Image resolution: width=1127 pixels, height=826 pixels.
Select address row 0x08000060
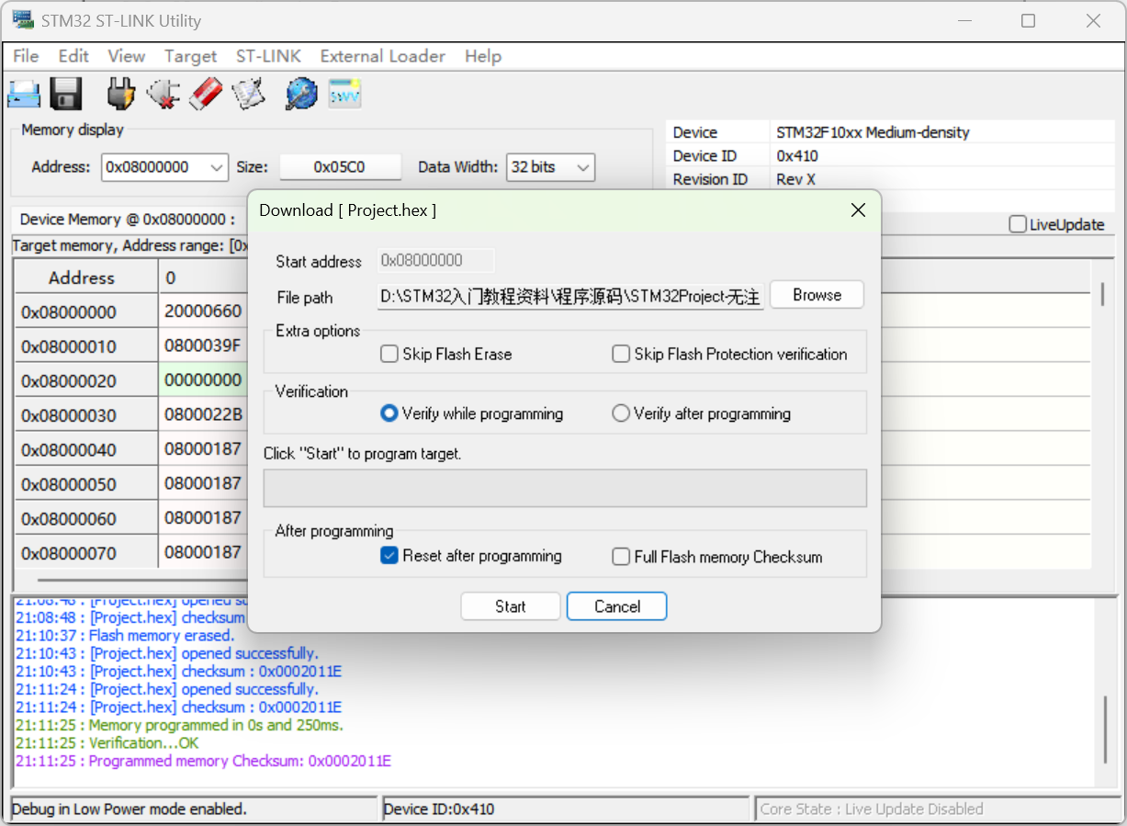pyautogui.click(x=86, y=519)
